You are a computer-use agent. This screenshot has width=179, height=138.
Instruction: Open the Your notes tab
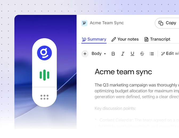click(x=125, y=39)
